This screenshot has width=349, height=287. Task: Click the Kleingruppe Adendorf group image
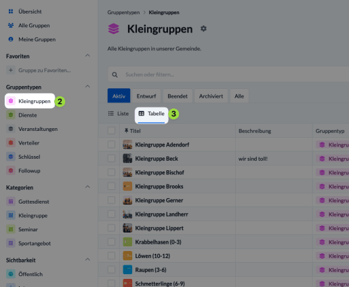[127, 145]
